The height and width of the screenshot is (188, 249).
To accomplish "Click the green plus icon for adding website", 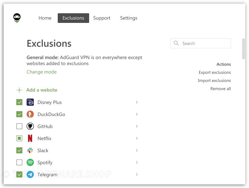I will click(19, 90).
